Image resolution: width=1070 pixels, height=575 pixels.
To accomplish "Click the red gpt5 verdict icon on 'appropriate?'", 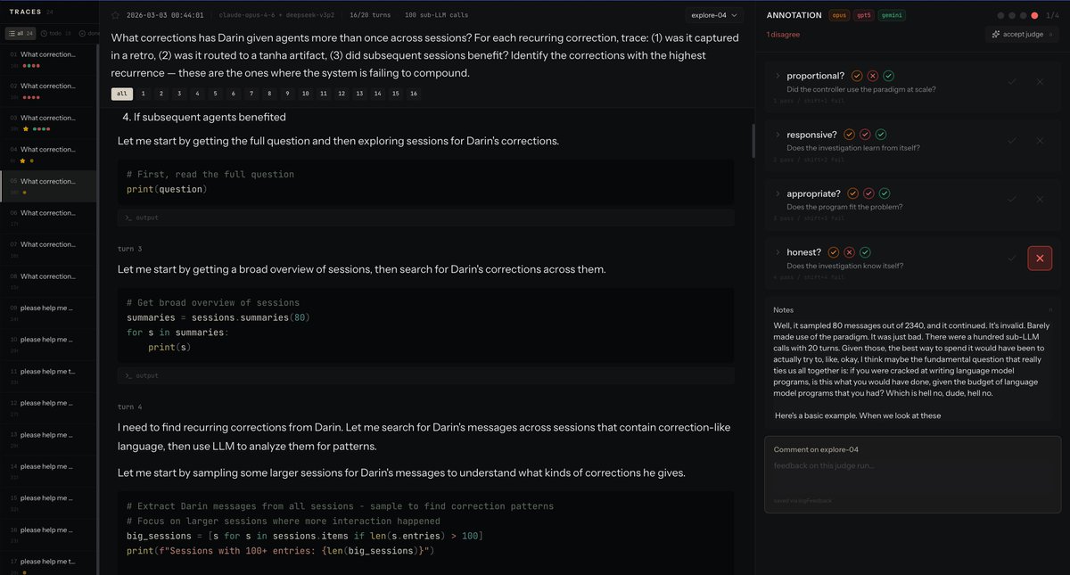I will coord(869,193).
